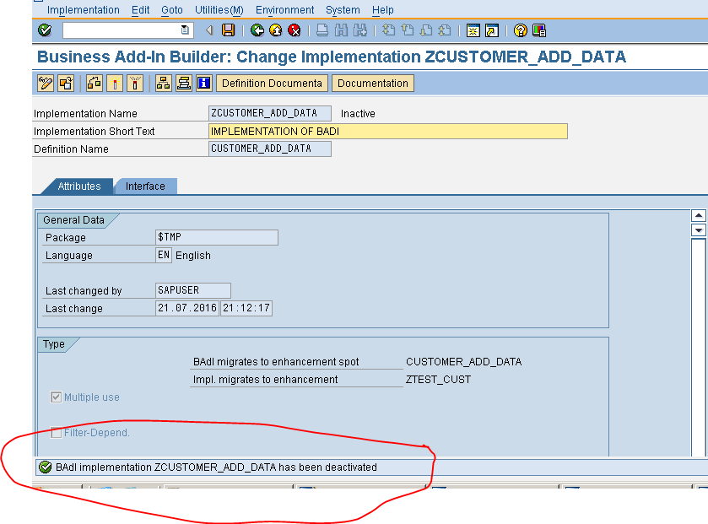
Task: Open the Utilities(M) menu
Action: click(218, 9)
